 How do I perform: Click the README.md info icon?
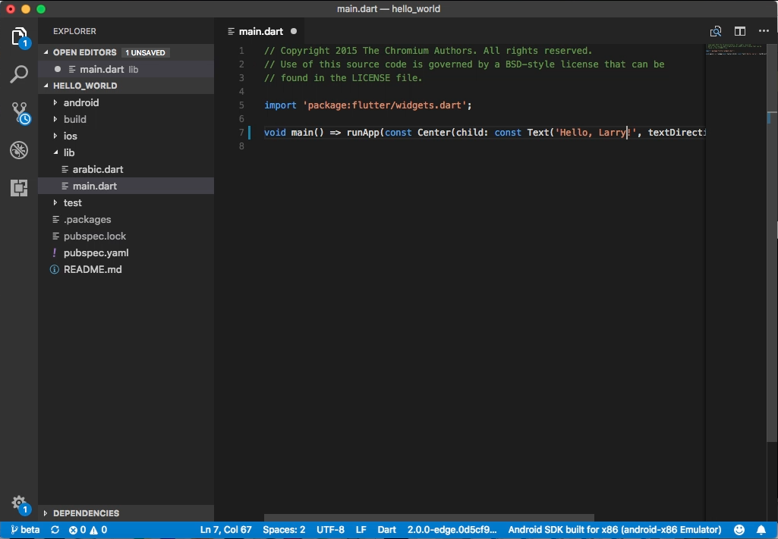coord(55,270)
